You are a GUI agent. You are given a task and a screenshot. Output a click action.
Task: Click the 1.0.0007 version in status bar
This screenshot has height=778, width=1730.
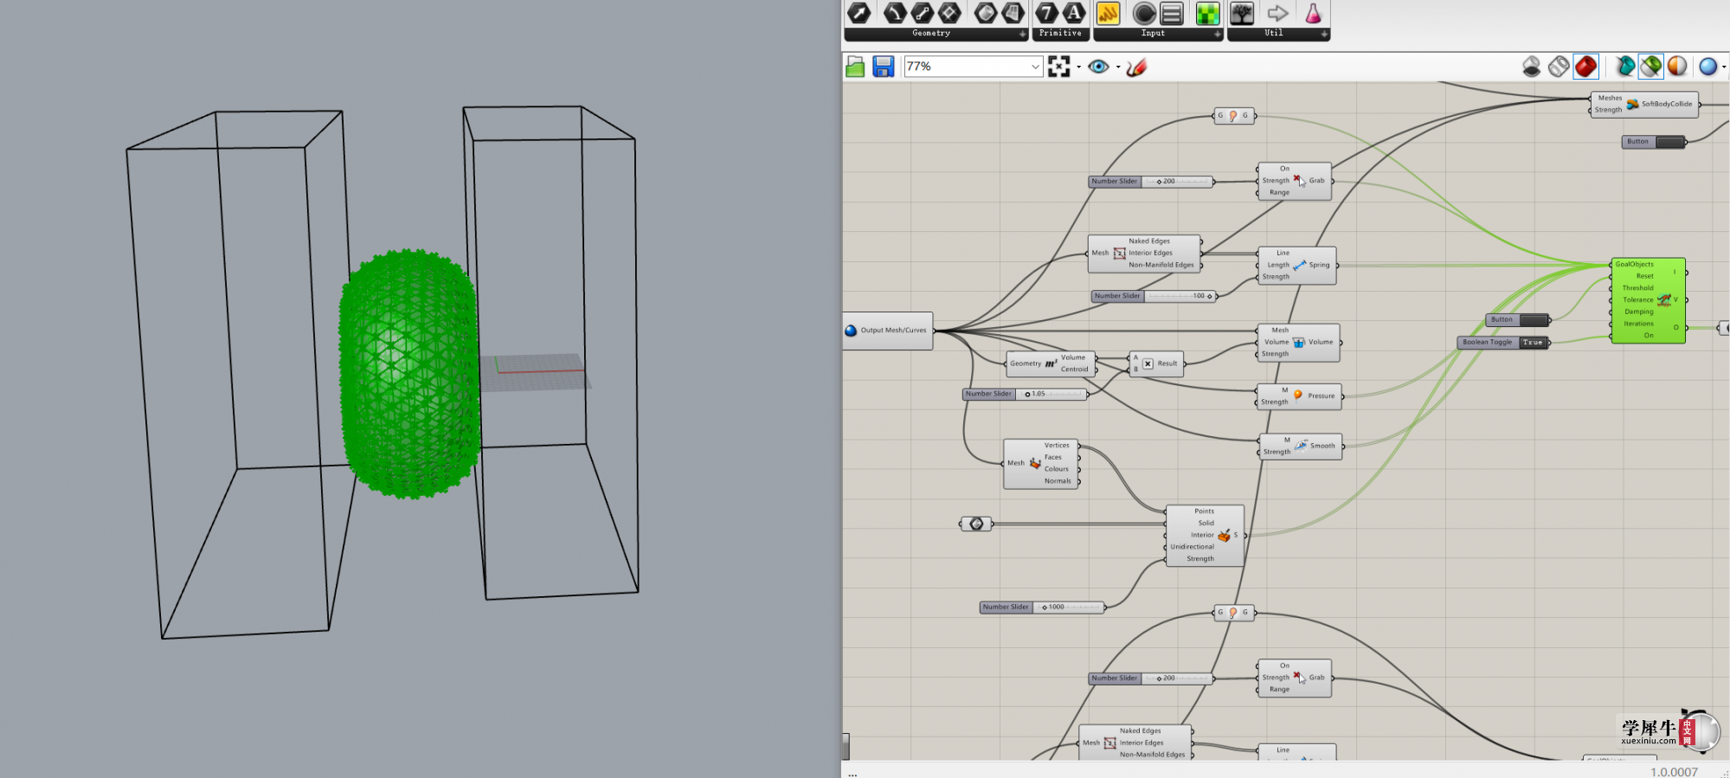click(1674, 772)
